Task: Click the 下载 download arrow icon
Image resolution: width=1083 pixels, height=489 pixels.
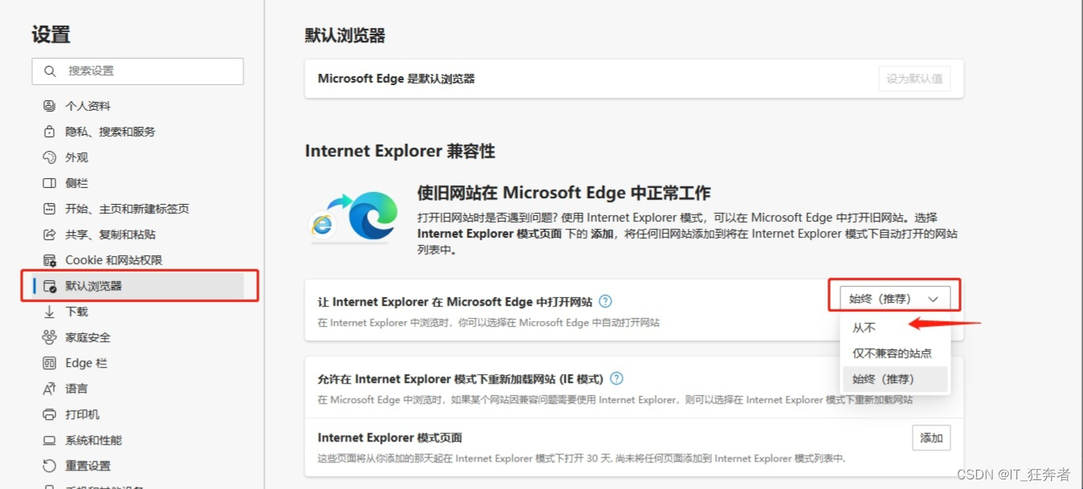Action: point(50,312)
